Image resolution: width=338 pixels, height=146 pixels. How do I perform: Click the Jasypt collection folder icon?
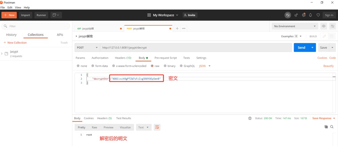pyautogui.click(x=6, y=54)
